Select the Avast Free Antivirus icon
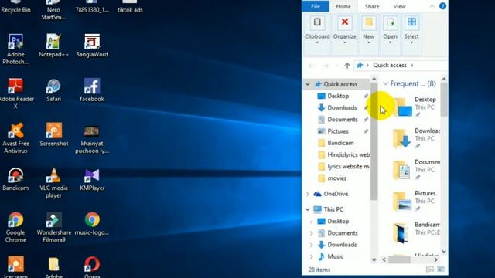495x278 pixels. tap(15, 138)
